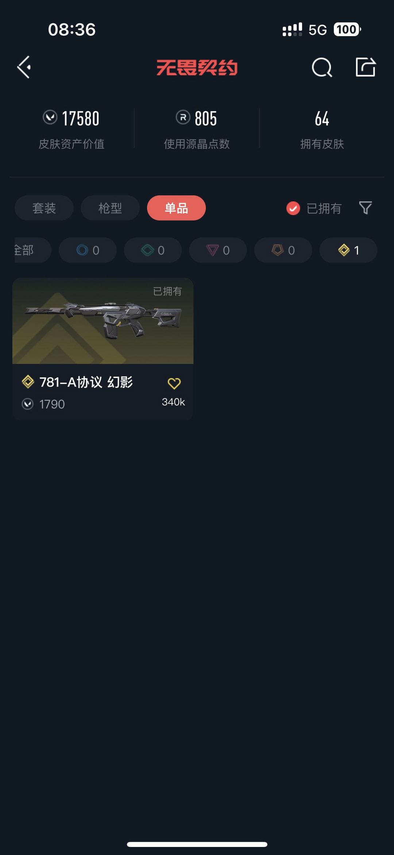
Task: Select the yellow diamond rarity filter
Action: [348, 250]
